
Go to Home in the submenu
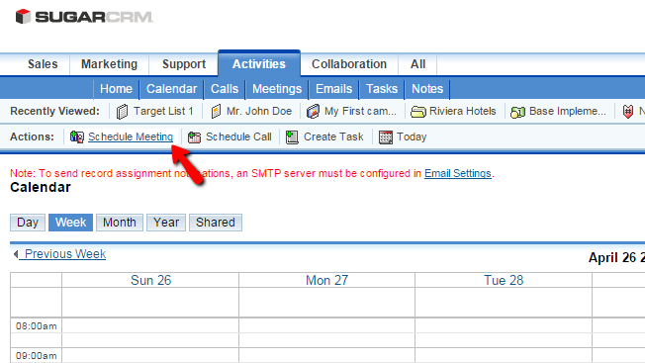point(116,89)
